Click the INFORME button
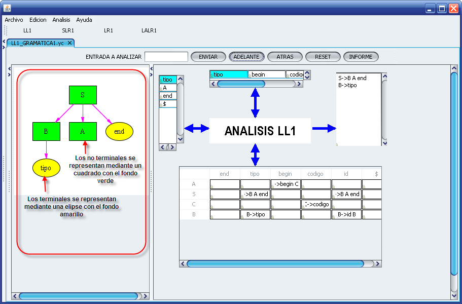Viewport: 462px width, 304px height. tap(361, 57)
